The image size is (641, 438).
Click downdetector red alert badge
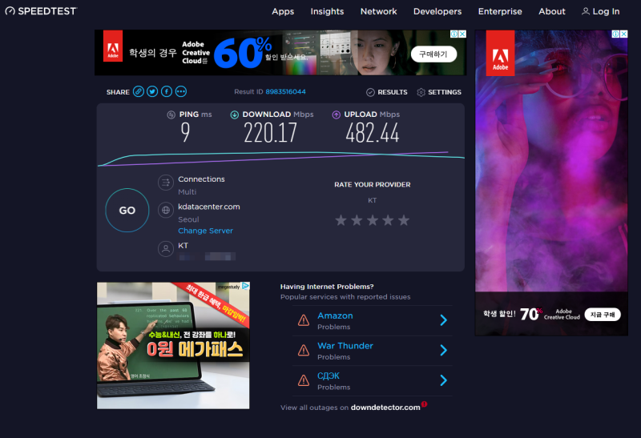[x=425, y=404]
